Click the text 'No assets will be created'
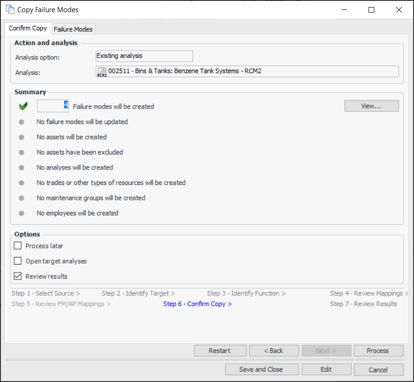Image resolution: width=414 pixels, height=382 pixels. [72, 137]
